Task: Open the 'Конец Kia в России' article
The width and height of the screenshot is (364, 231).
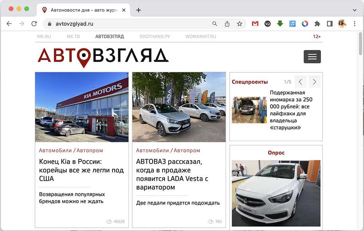Action: click(81, 170)
